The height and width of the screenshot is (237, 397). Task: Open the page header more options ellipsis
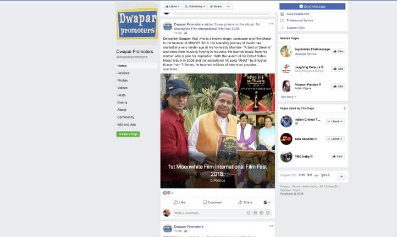point(228,7)
